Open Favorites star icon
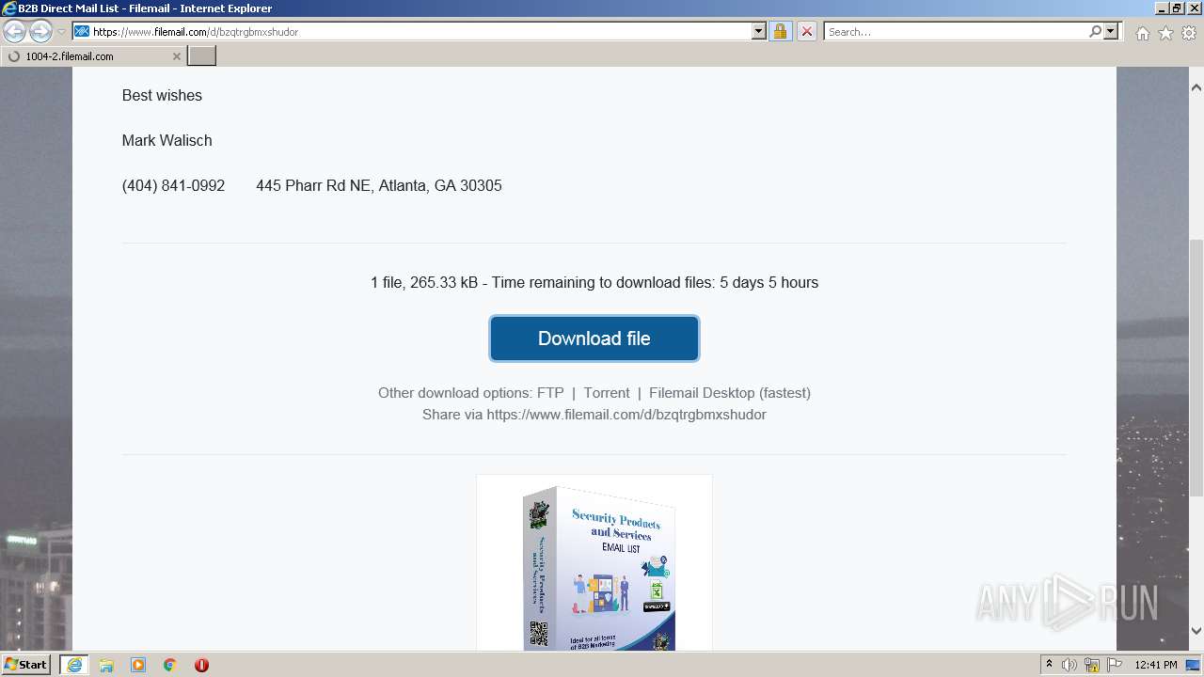The height and width of the screenshot is (677, 1204). click(x=1165, y=33)
